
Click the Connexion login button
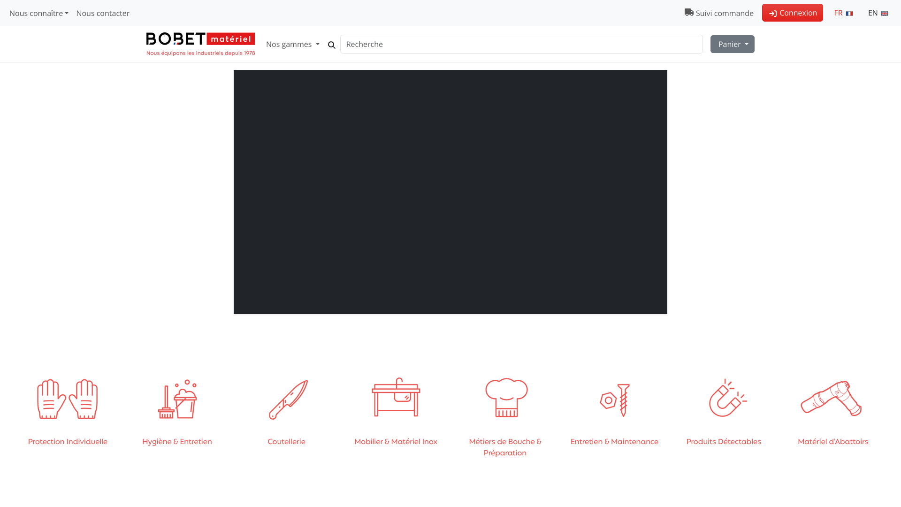(x=793, y=13)
